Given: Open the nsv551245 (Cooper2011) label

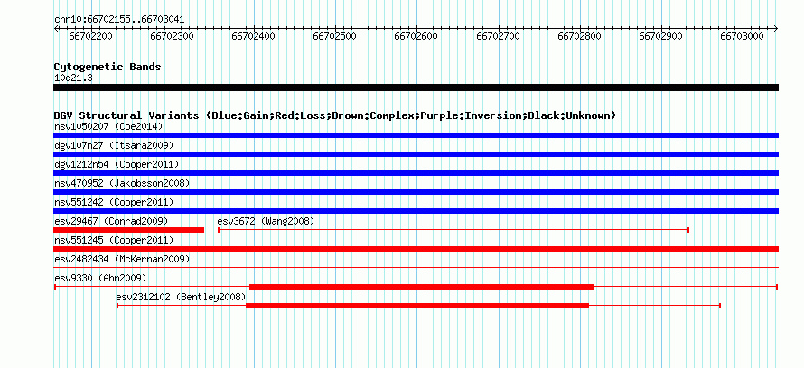Looking at the screenshot, I should coord(114,240).
